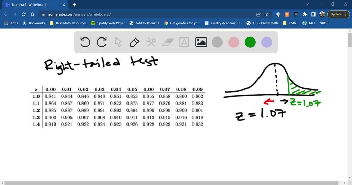Click the Update browser button
Viewport: 352px width, 185px height.
[339, 14]
